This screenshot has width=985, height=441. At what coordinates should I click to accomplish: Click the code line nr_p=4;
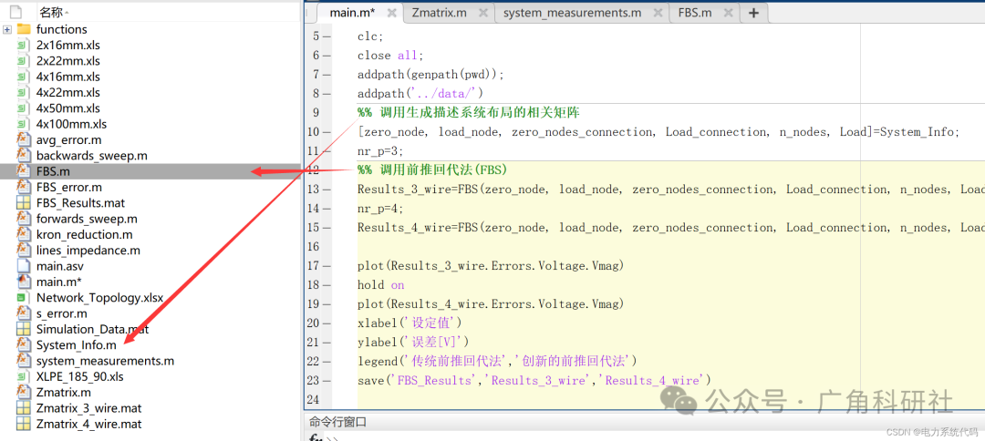coord(380,209)
